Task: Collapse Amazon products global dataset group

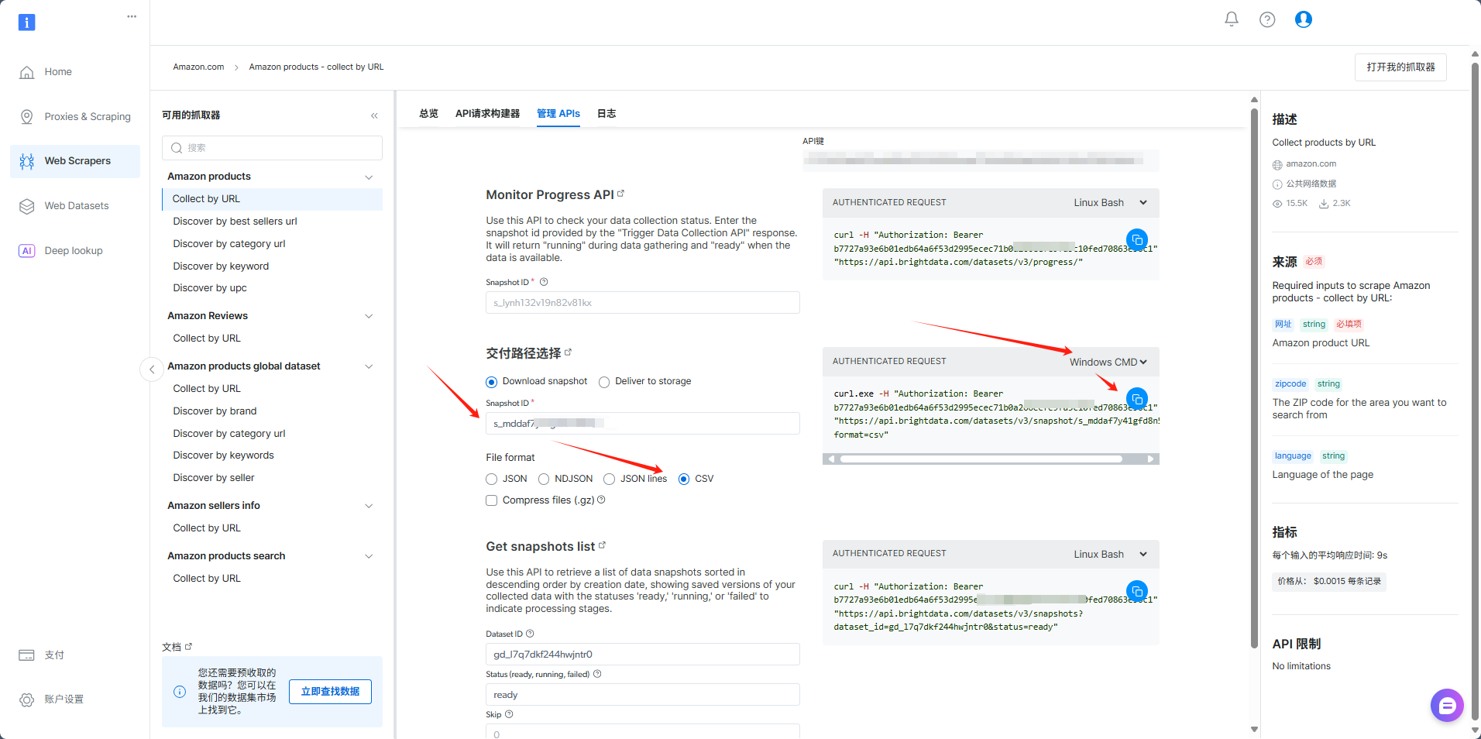Action: (x=369, y=366)
